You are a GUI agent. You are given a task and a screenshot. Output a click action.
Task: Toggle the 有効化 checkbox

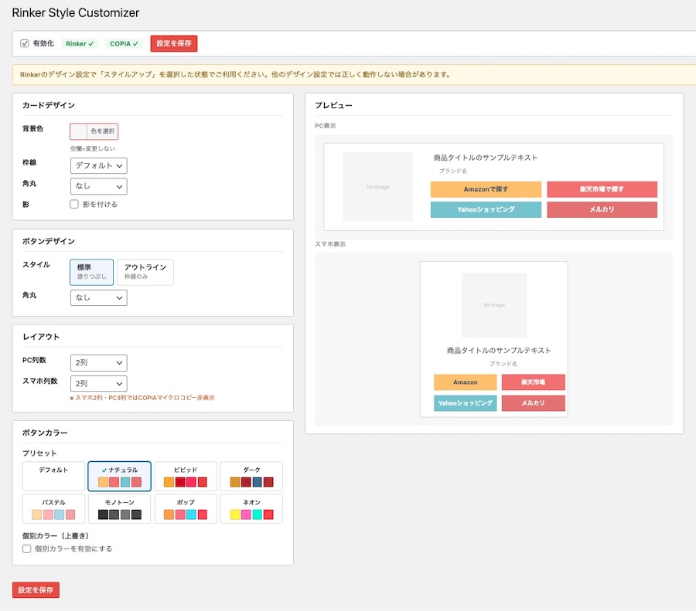(25, 44)
